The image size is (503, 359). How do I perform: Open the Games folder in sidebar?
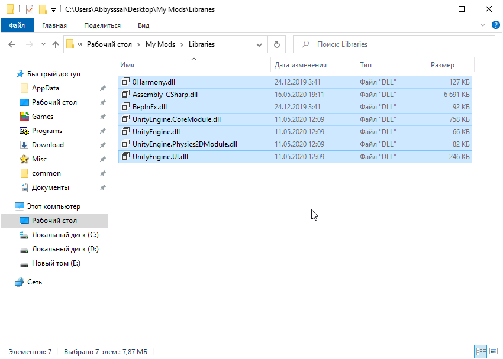pyautogui.click(x=43, y=117)
